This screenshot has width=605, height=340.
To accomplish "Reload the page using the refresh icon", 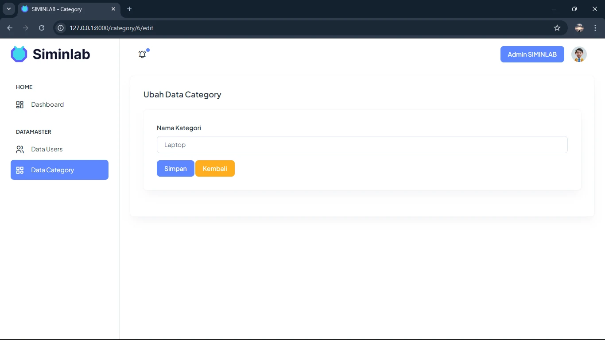I will [x=42, y=28].
